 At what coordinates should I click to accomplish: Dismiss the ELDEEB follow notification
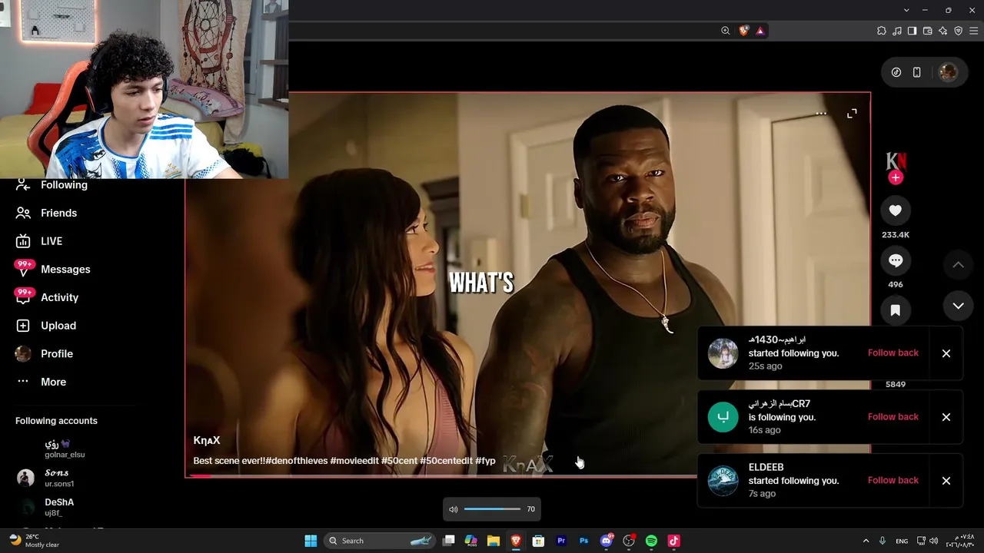tap(946, 481)
